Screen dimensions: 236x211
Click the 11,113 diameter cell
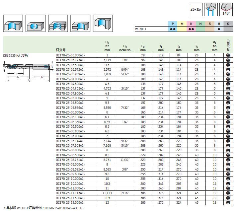[107, 193]
